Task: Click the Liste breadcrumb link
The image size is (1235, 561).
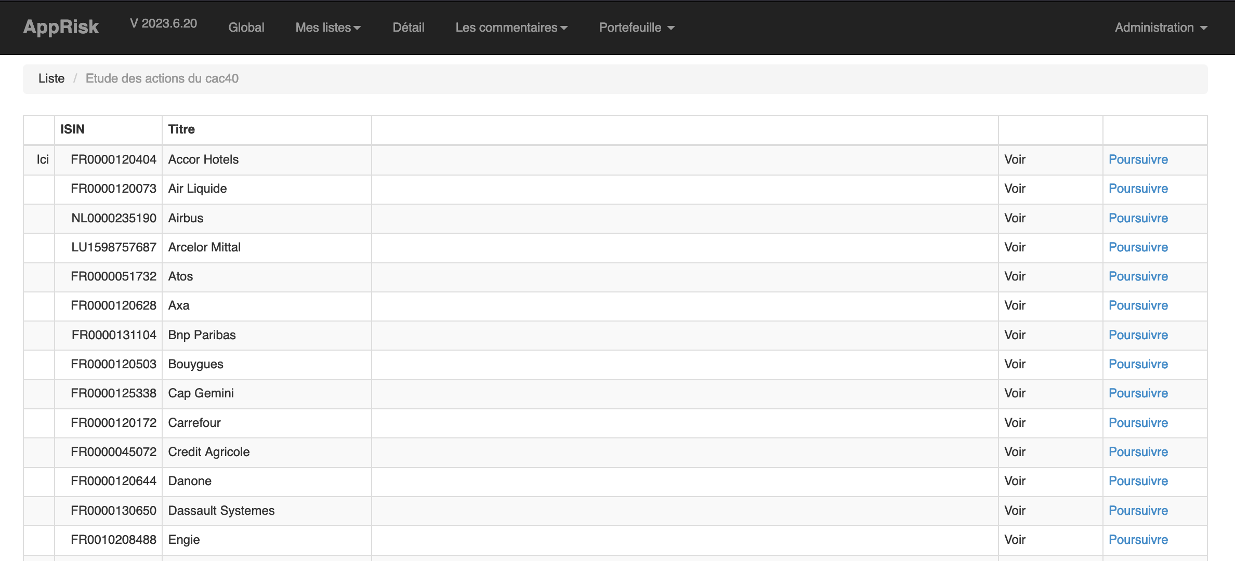Action: (51, 78)
